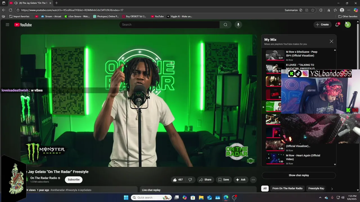The image size is (360, 202).
Task: Click into the YouTube Search field
Action: [x=170, y=25]
